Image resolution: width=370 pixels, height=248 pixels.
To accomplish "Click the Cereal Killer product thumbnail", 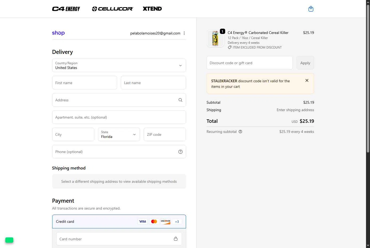I will 215,38.
